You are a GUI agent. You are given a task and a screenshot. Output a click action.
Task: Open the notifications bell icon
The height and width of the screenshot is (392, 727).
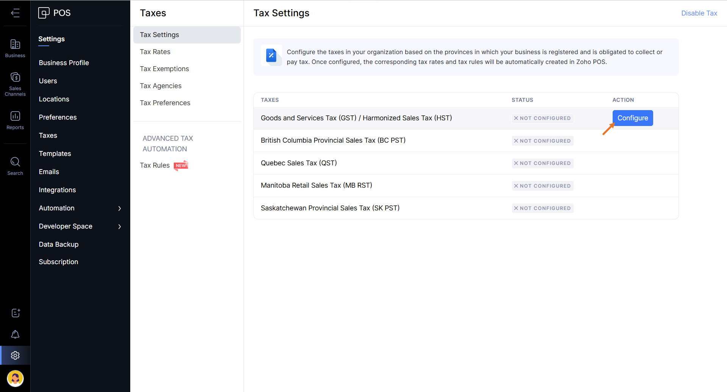(x=15, y=334)
